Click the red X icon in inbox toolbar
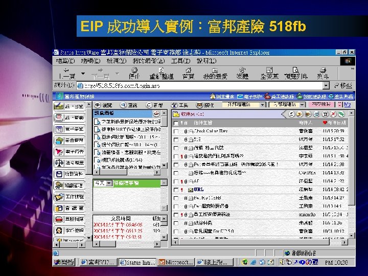The image size is (368, 276). tap(333, 114)
